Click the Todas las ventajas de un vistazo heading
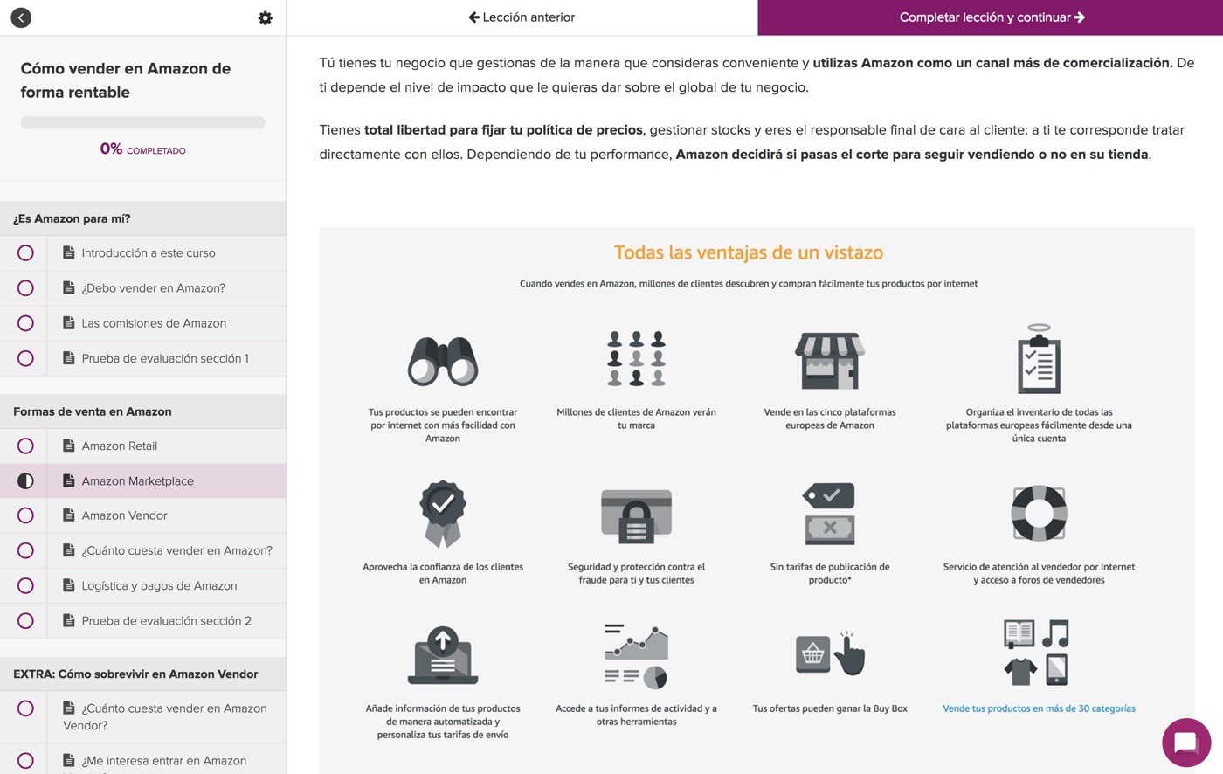The image size is (1223, 774). coord(749,252)
